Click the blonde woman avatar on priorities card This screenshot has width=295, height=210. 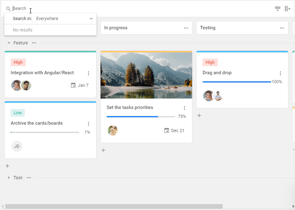[x=113, y=130]
